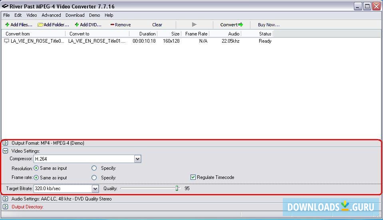The width and height of the screenshot is (383, 220).
Task: Close the River Past converter window
Action: [x=376, y=6]
